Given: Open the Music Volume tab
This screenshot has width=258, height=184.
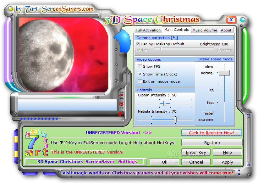Looking at the screenshot, I should [205, 30].
